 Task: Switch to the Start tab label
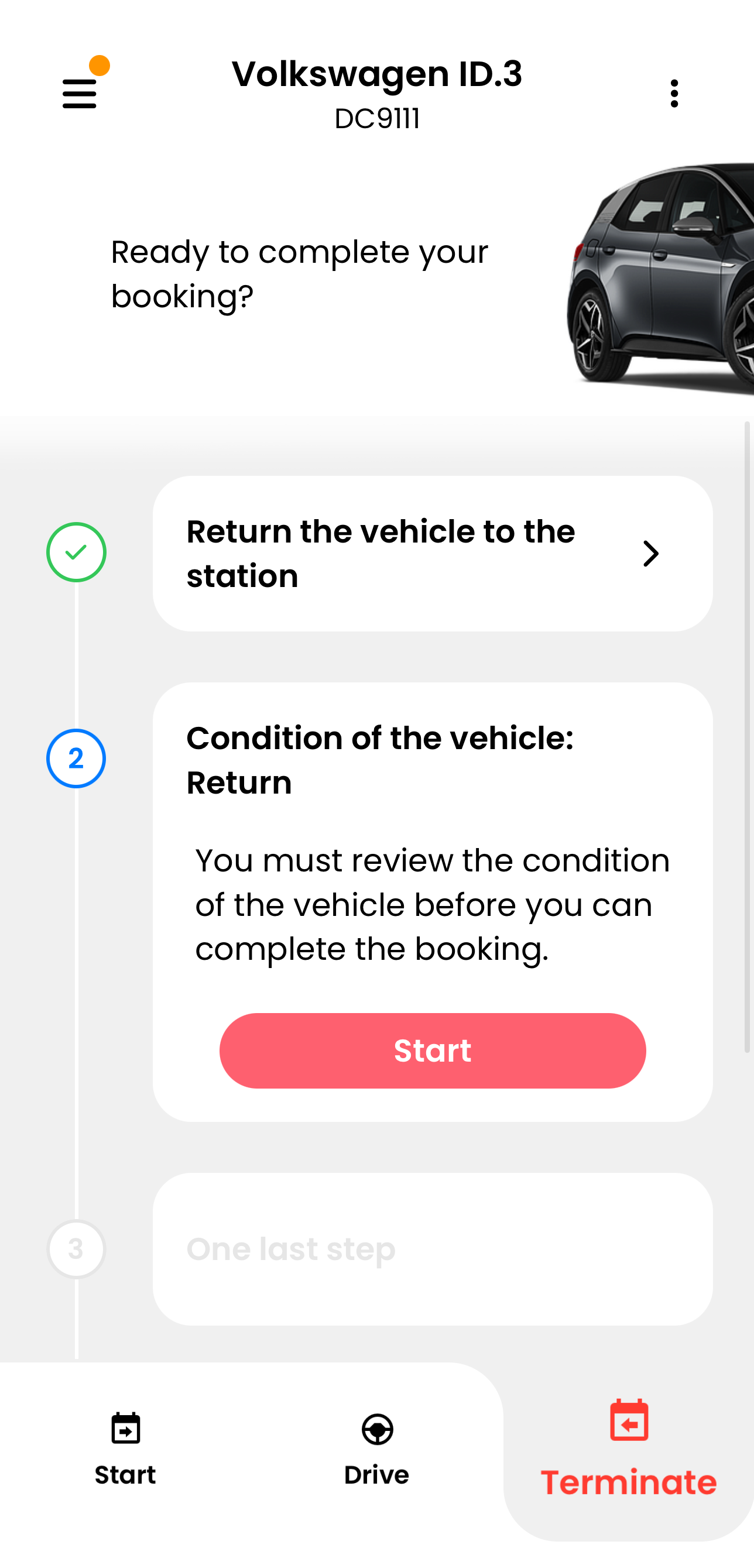click(x=125, y=1475)
